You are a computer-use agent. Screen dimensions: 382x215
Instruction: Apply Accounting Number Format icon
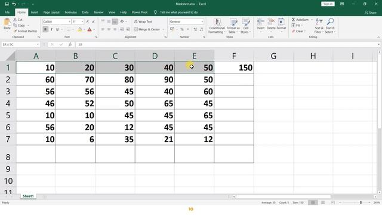click(172, 29)
